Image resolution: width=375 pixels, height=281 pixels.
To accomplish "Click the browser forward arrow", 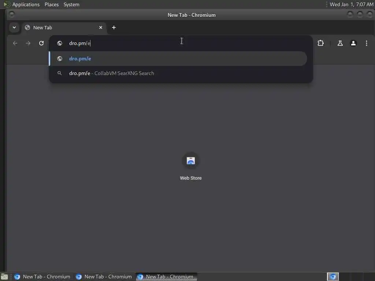I will [28, 43].
